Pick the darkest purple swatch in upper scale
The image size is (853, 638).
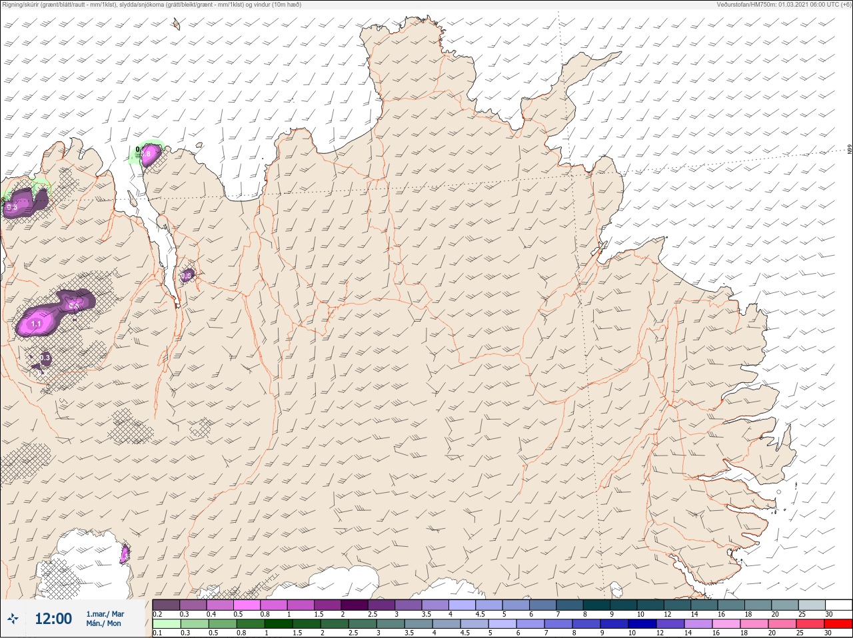(x=355, y=605)
